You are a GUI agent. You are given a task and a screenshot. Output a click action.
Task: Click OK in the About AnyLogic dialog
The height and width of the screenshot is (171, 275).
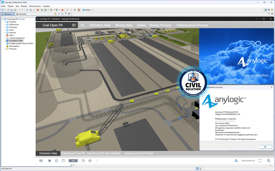[x=265, y=147]
